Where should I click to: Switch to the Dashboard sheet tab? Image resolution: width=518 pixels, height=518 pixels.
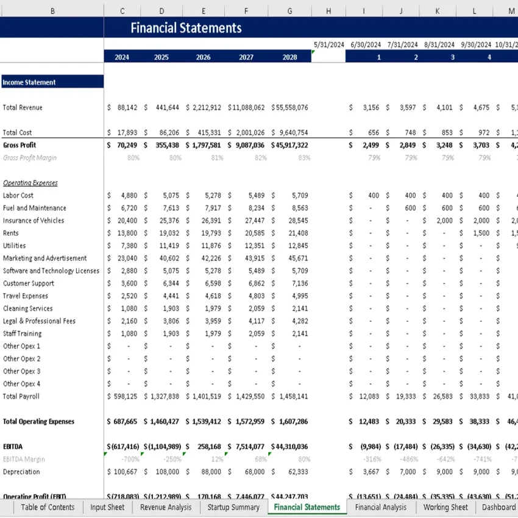point(498,507)
